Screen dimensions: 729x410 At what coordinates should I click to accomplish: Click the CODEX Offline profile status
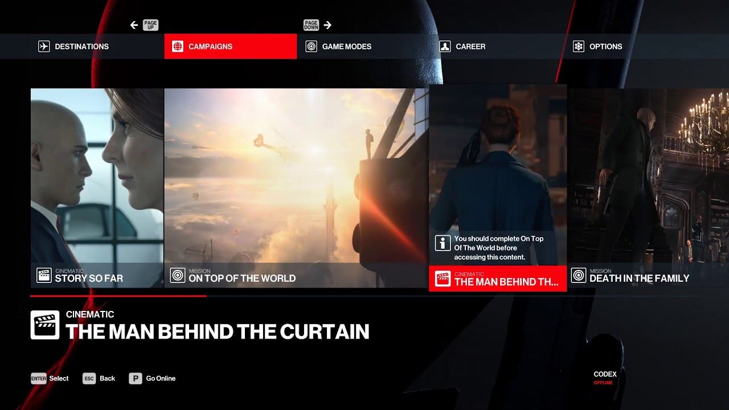tap(605, 378)
